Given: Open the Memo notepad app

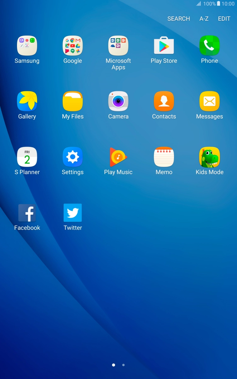Looking at the screenshot, I should (164, 157).
